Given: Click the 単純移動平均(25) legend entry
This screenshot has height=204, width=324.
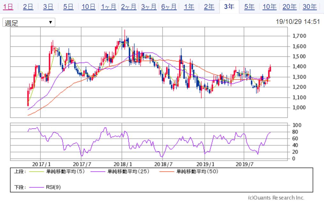Looking at the screenshot, I should tap(128, 172).
